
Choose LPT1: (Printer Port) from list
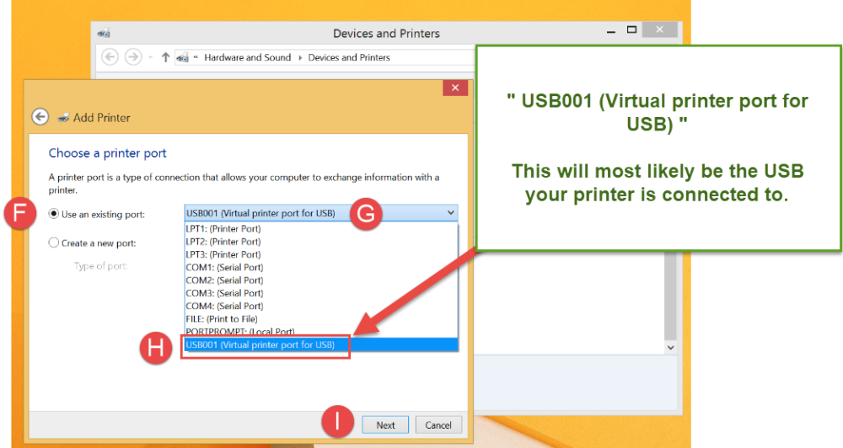tap(321, 229)
